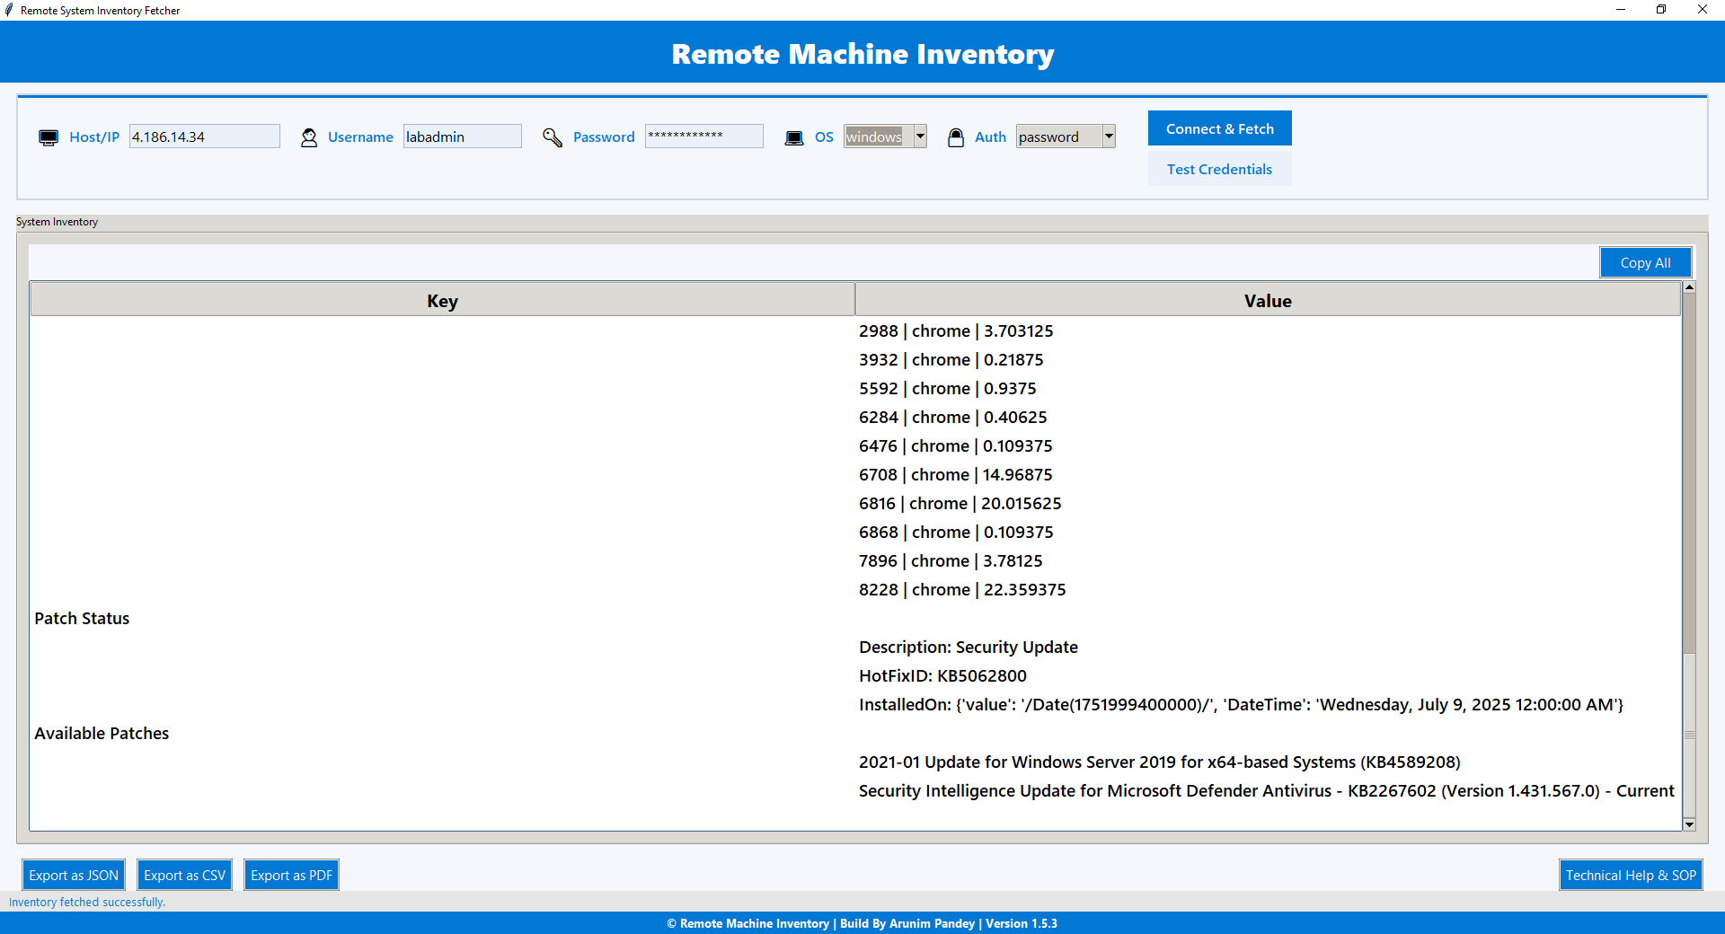1725x934 pixels.
Task: Open Technical Help & SOP
Action: click(x=1630, y=874)
